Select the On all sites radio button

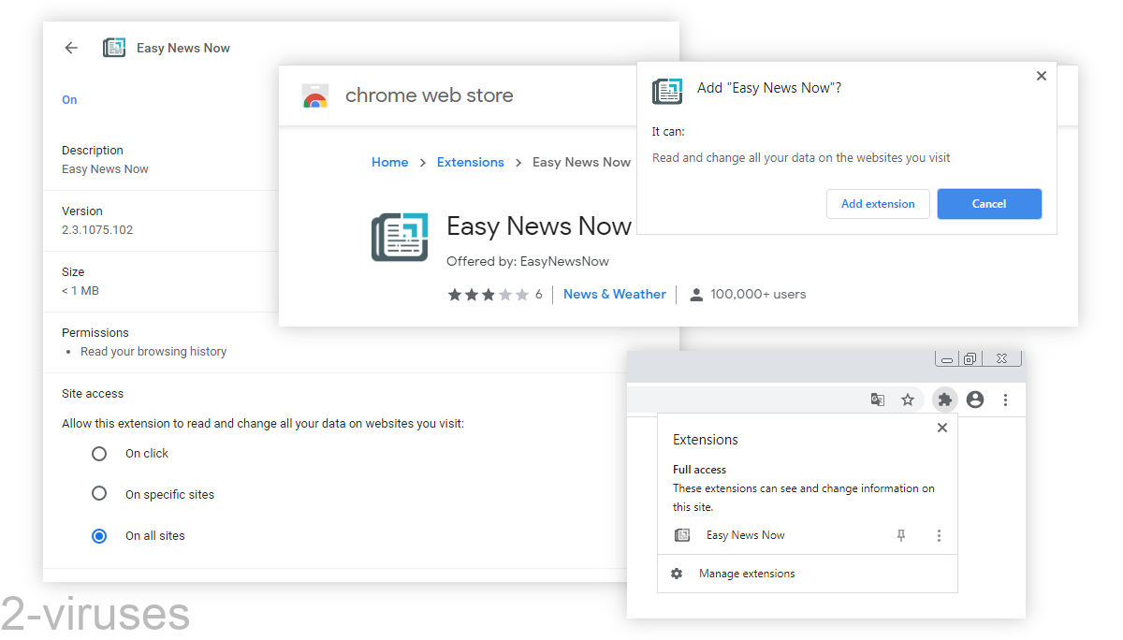pos(99,535)
